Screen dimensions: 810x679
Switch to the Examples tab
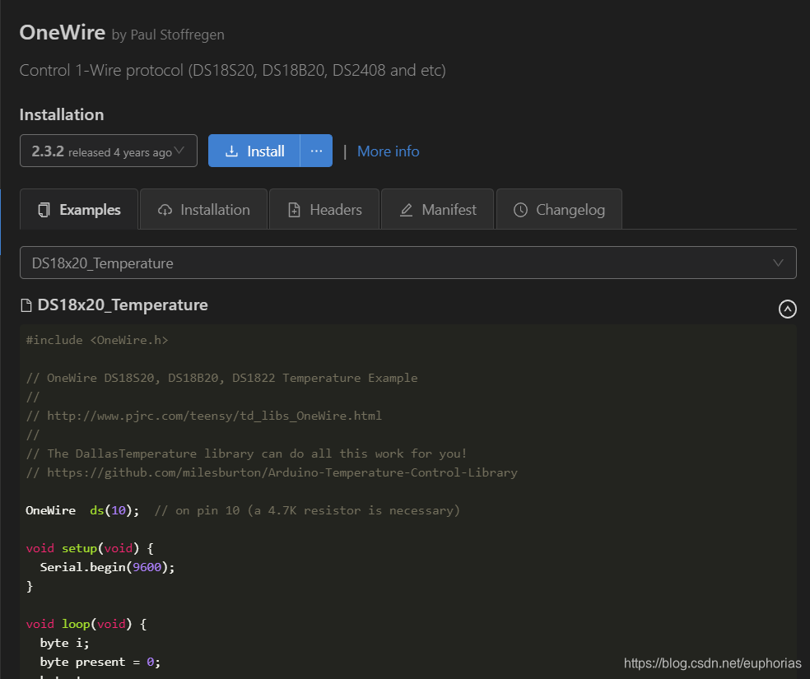79,210
